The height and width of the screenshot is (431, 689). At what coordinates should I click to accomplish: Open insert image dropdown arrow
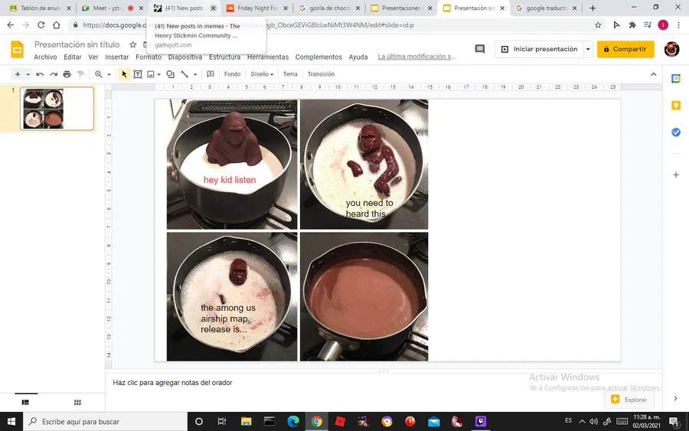click(x=158, y=74)
